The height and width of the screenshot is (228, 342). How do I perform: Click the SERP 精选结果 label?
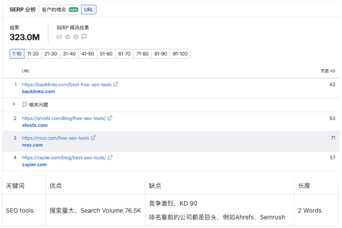click(x=73, y=28)
